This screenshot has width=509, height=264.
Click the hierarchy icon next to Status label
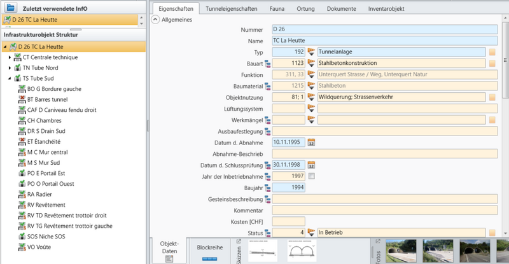click(x=268, y=233)
